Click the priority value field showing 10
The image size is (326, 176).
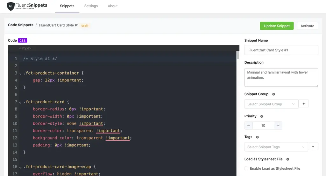point(263,126)
